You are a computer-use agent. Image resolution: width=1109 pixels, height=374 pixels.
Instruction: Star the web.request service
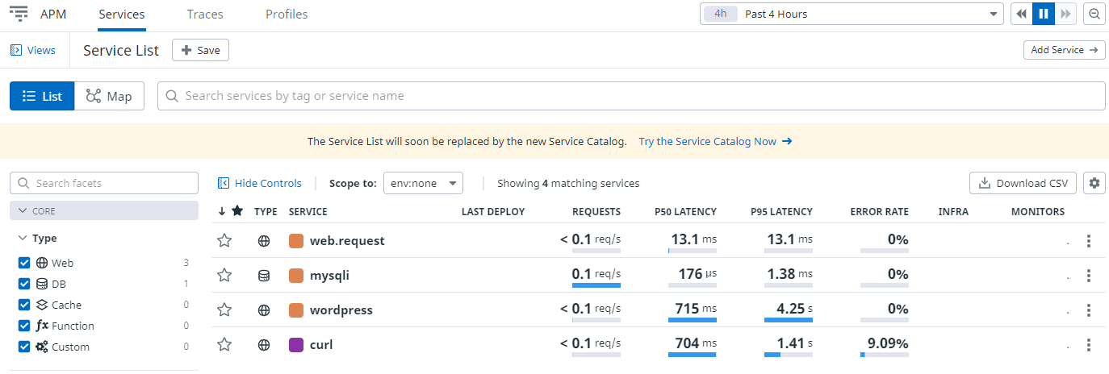tap(224, 240)
